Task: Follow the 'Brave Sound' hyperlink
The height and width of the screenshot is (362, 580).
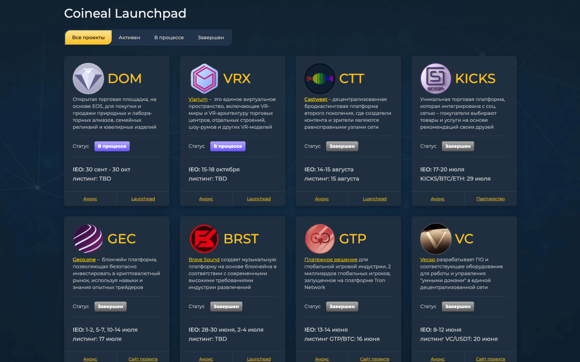Action: pos(204,259)
